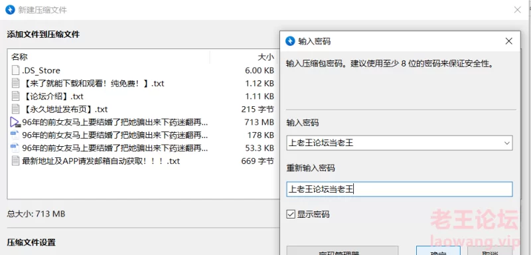
Task: Close the 新建压缩文件 window
Action: point(518,10)
